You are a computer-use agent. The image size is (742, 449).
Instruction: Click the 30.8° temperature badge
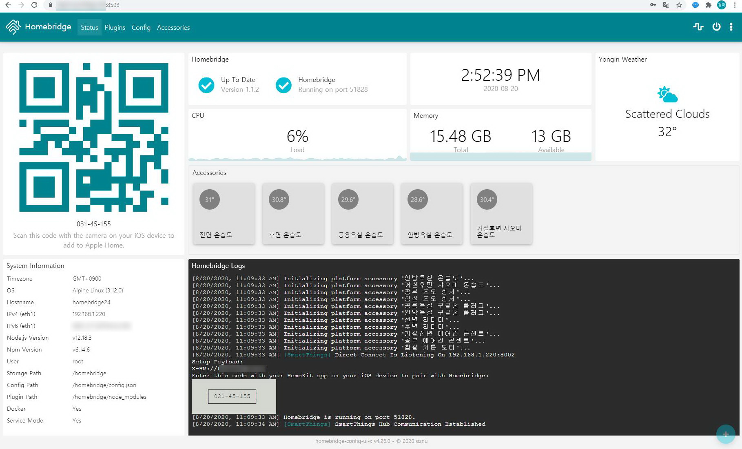pos(279,199)
